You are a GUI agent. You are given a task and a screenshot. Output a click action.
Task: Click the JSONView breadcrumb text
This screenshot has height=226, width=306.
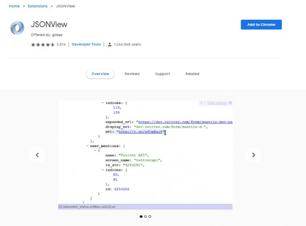click(x=65, y=6)
